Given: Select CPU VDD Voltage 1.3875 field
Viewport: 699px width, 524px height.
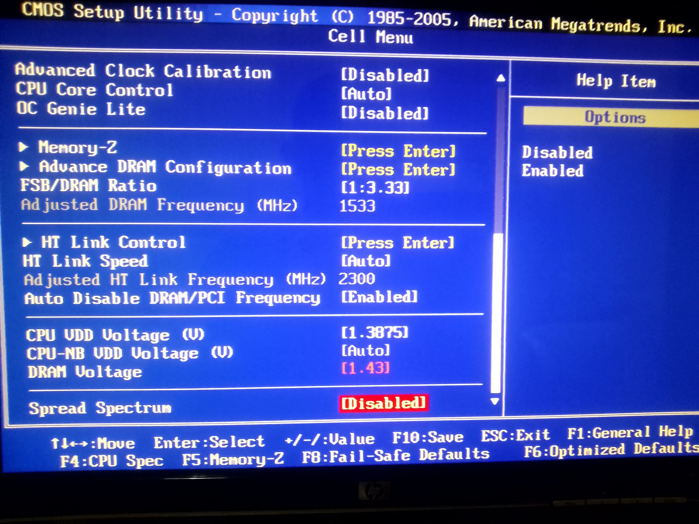Looking at the screenshot, I should (x=375, y=333).
